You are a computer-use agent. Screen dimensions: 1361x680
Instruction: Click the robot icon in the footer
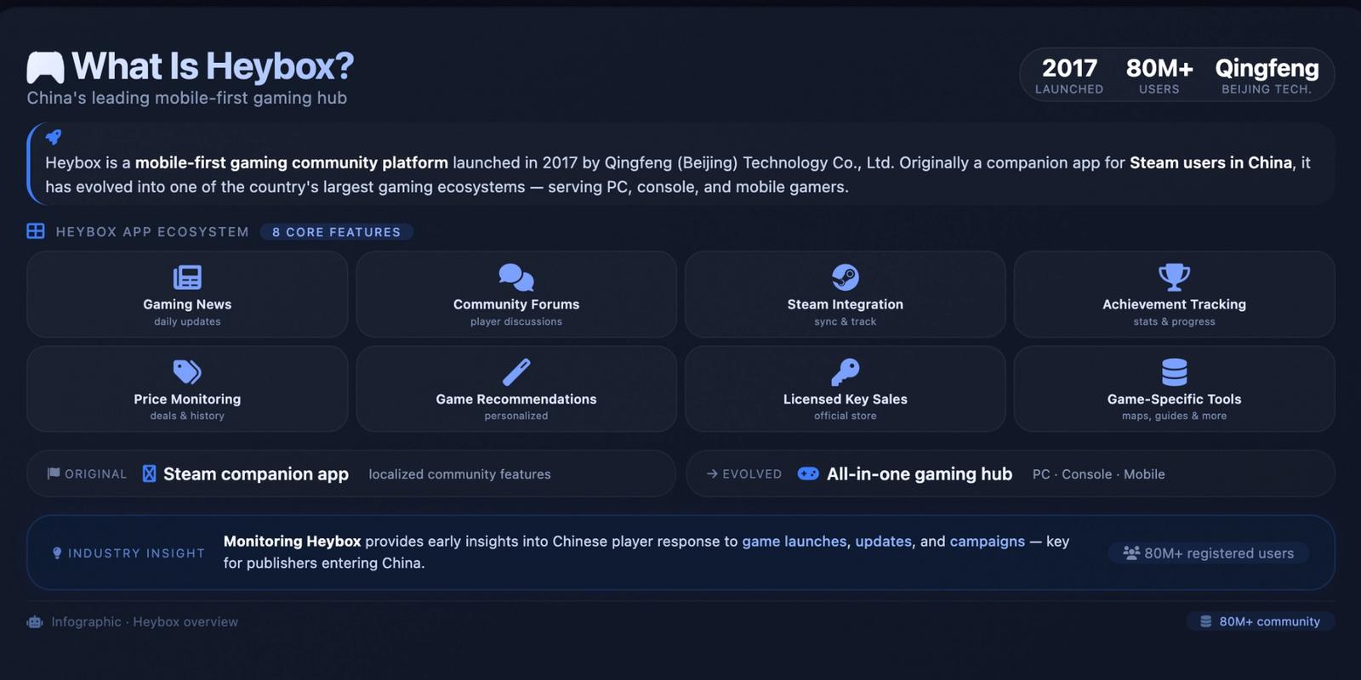[35, 622]
